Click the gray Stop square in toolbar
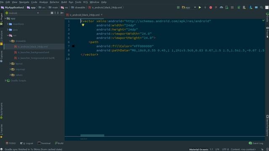269x151 pixels. point(232,8)
